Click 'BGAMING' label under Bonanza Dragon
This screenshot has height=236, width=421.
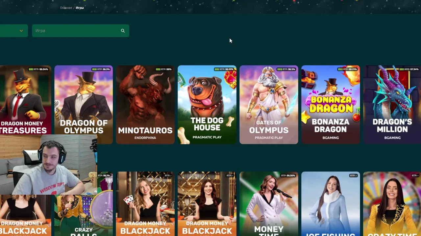point(331,138)
